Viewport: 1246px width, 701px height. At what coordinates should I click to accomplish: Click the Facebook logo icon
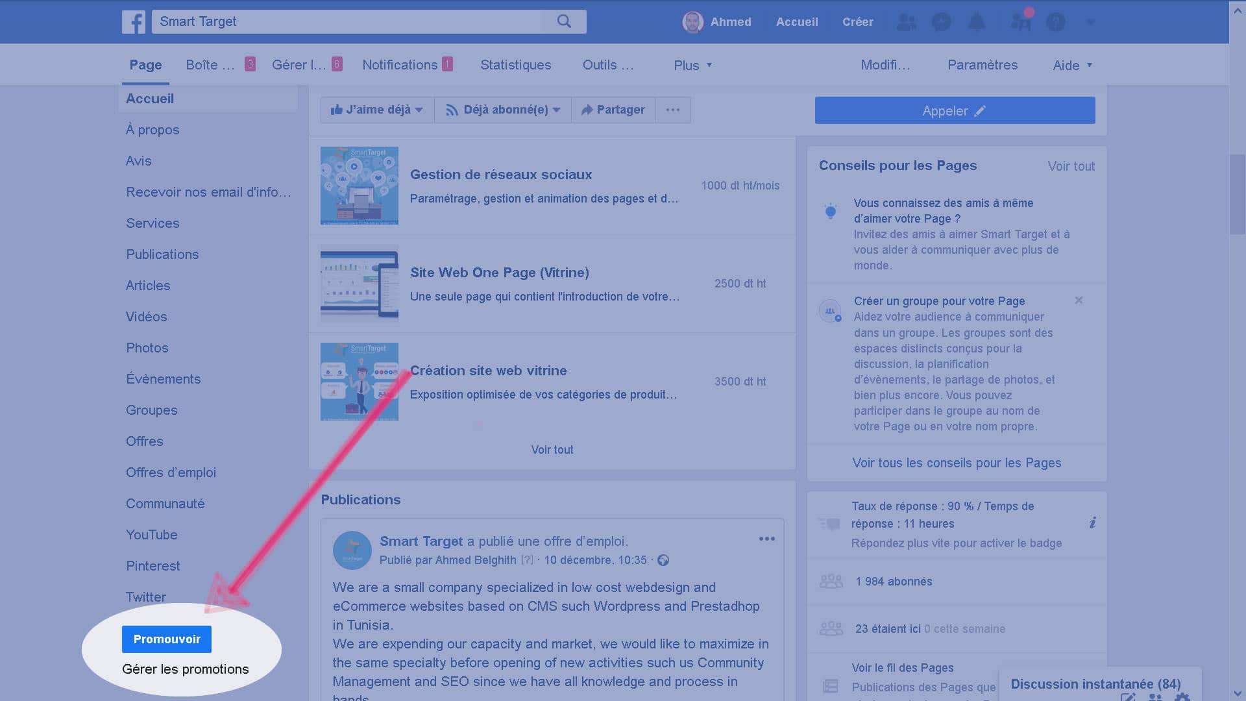(x=134, y=22)
